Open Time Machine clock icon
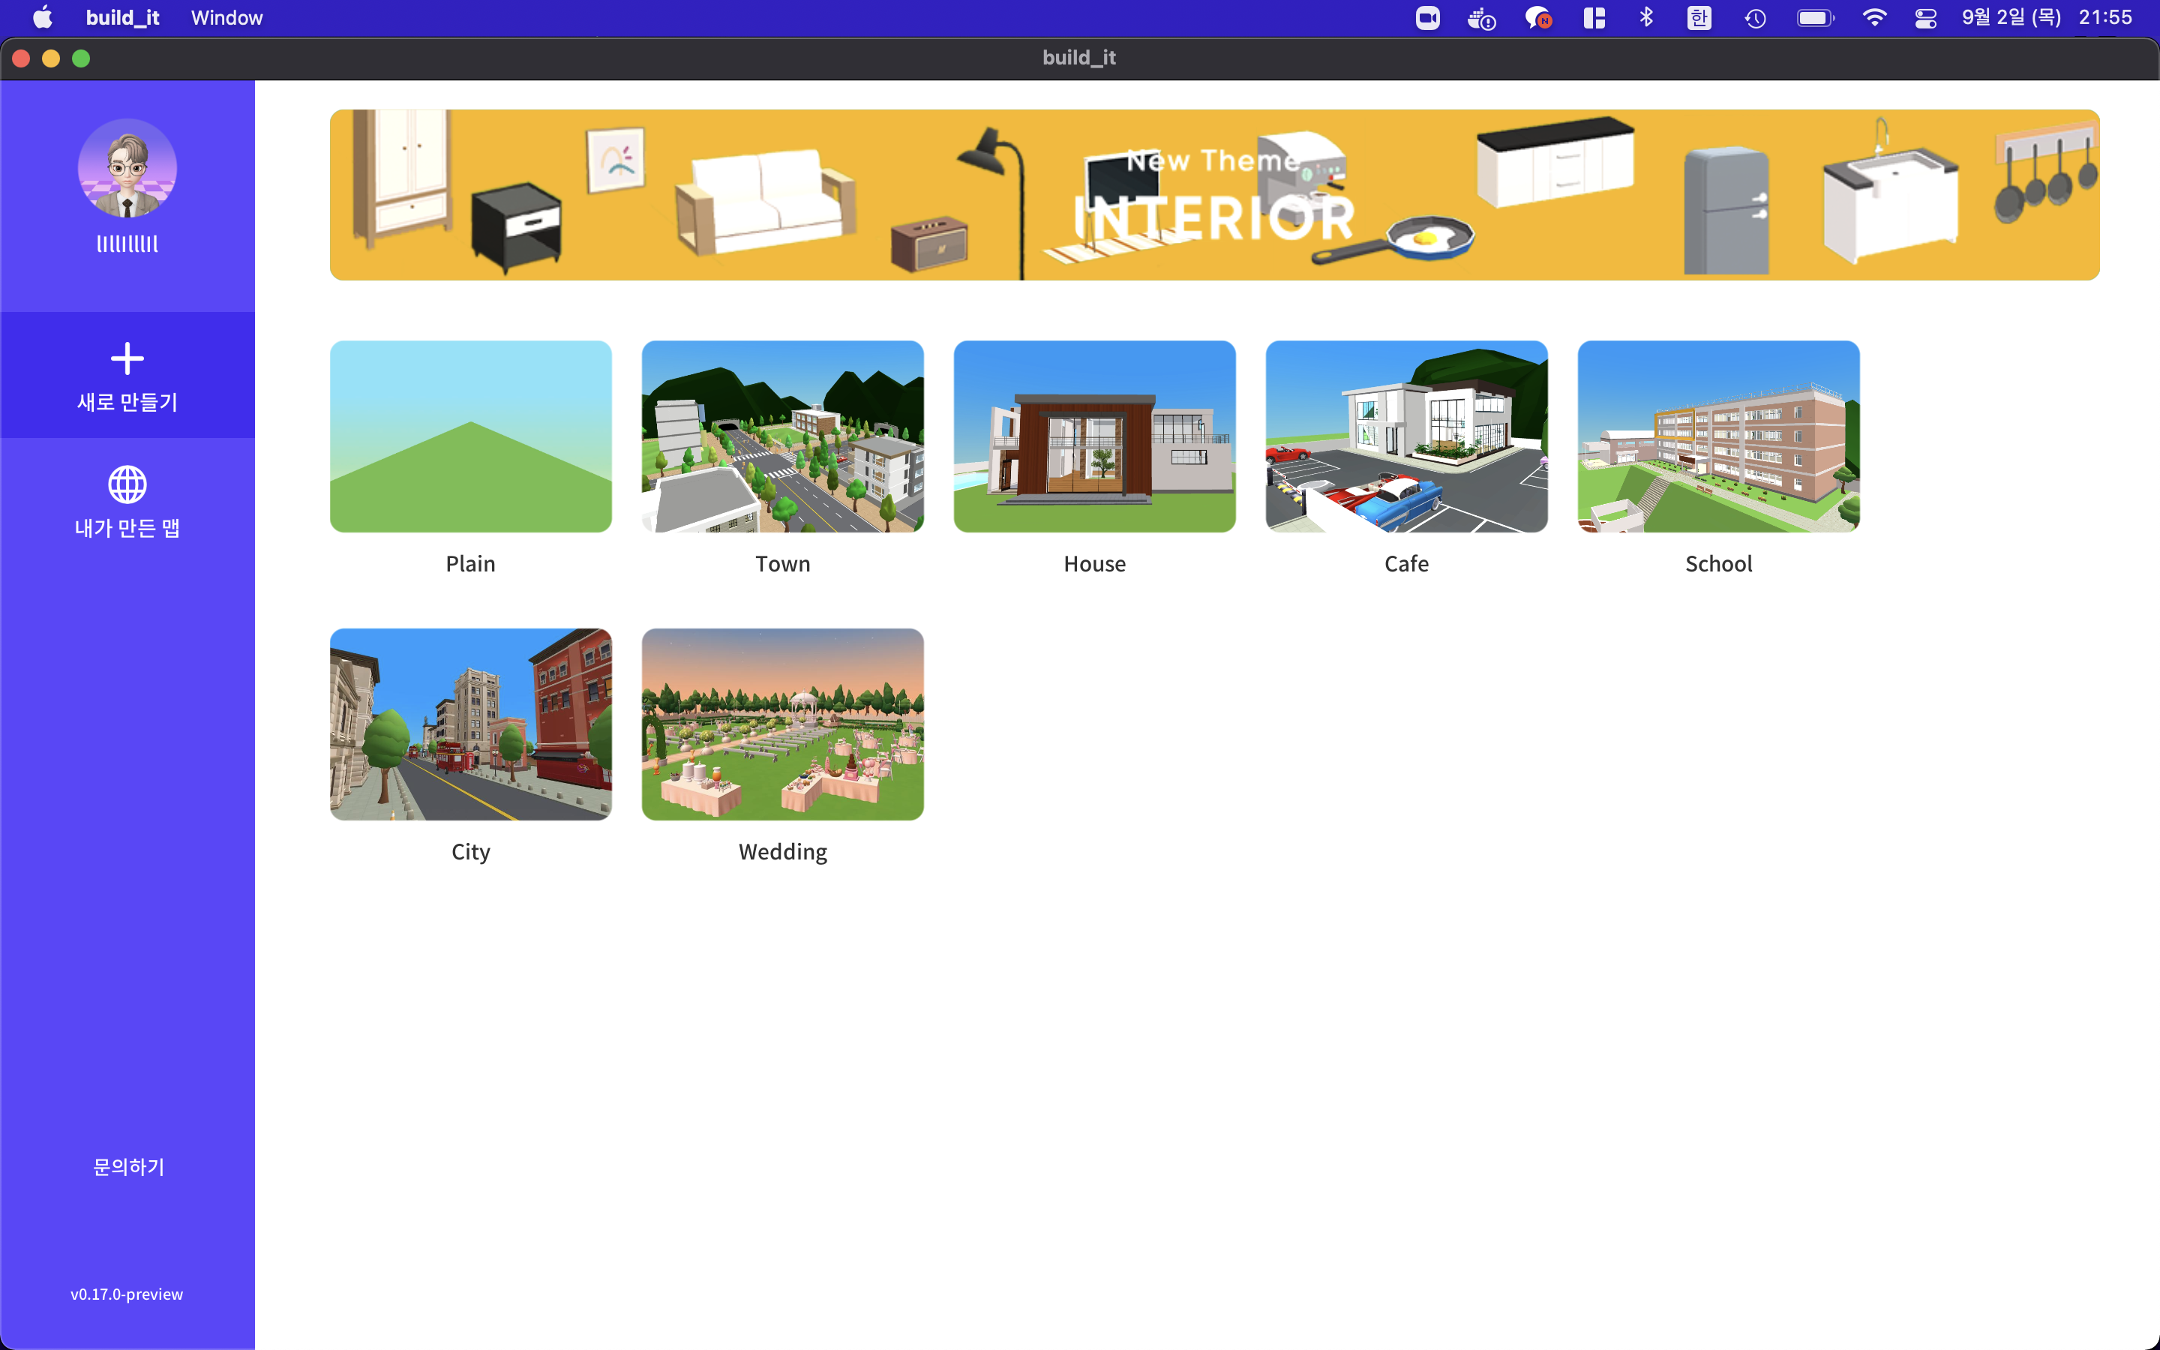This screenshot has height=1350, width=2160. tap(1755, 18)
